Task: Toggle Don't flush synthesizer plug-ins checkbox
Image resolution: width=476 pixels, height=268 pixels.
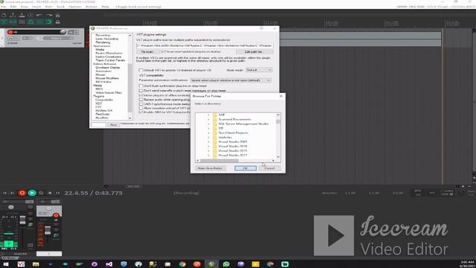Action: point(141,86)
